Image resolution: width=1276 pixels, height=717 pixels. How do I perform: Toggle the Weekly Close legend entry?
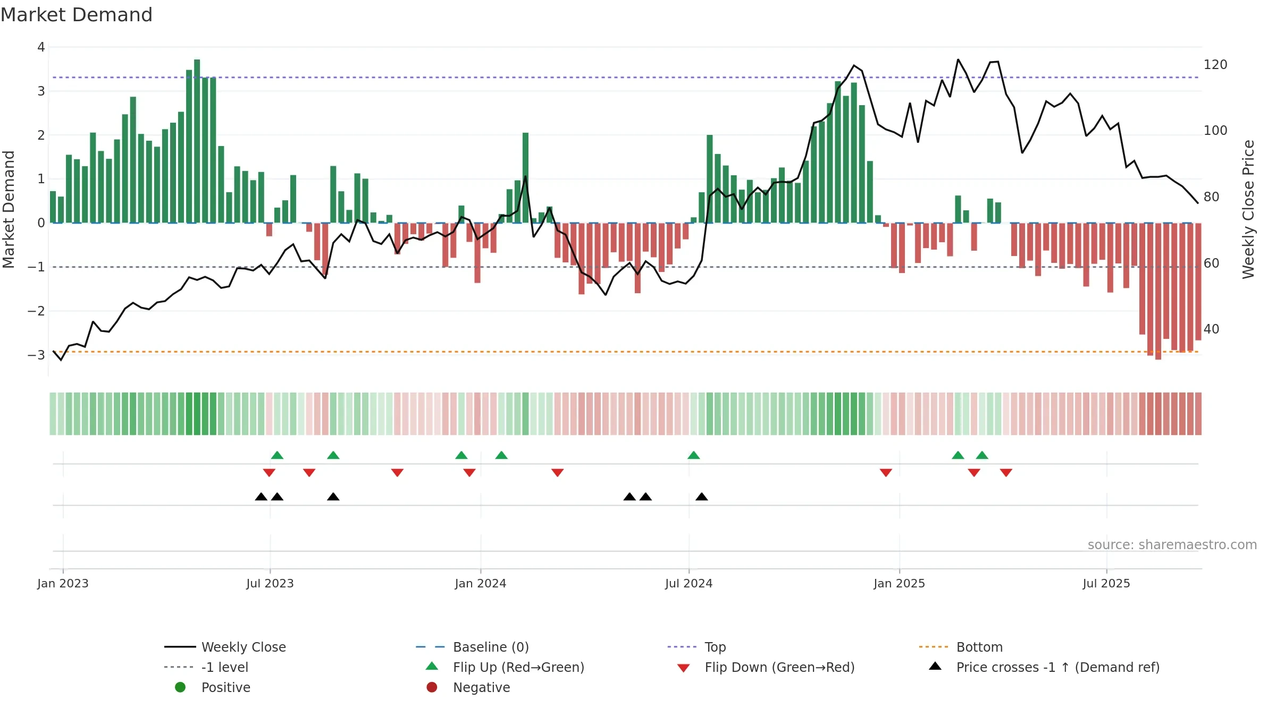coord(225,647)
